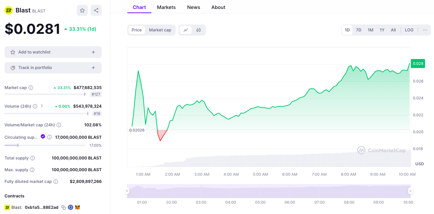Open the Markets tab
Screen dimensions: 434x214
166,7
